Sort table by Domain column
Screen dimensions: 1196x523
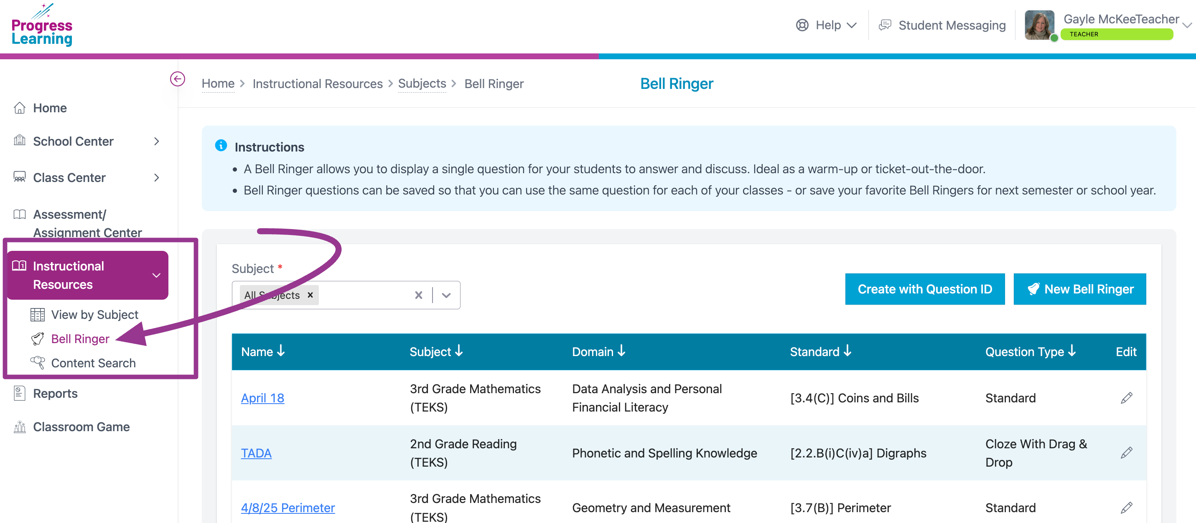point(598,351)
